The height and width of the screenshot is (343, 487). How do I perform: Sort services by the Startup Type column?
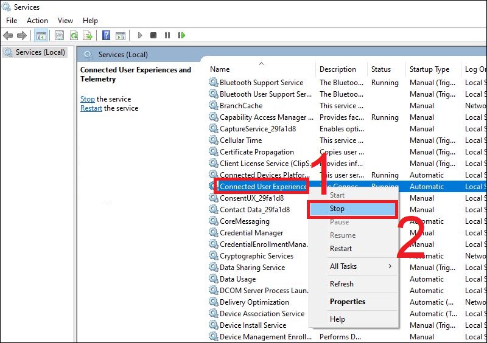click(x=429, y=69)
